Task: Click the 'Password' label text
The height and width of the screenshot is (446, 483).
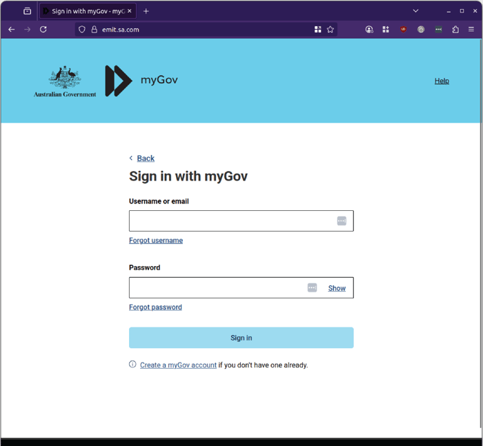Action: coord(144,267)
